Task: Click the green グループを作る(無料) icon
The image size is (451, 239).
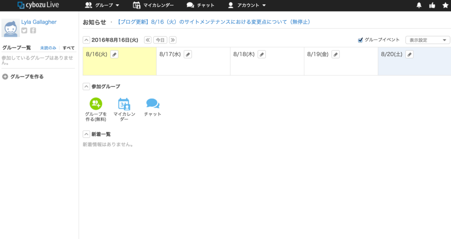Action: tap(96, 104)
